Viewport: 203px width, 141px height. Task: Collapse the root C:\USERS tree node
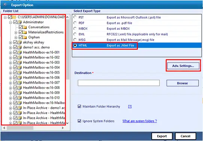pyautogui.click(x=5, y=18)
